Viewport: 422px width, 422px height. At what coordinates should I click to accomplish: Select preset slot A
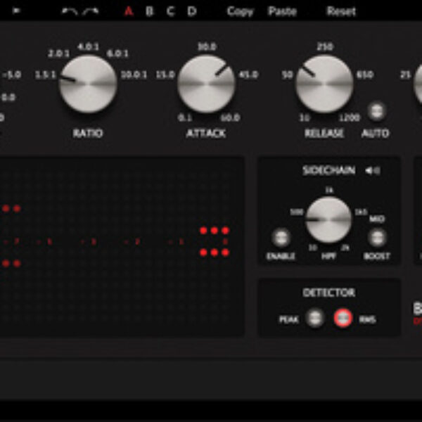coord(129,11)
